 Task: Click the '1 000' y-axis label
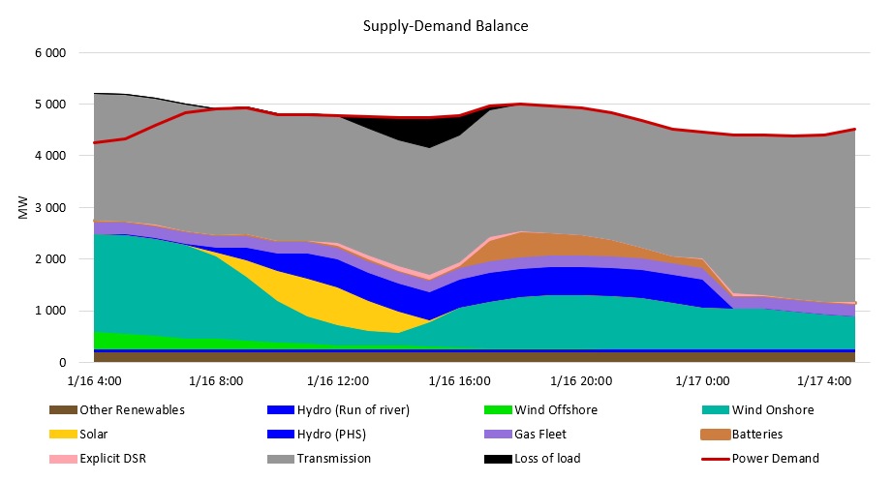click(50, 311)
